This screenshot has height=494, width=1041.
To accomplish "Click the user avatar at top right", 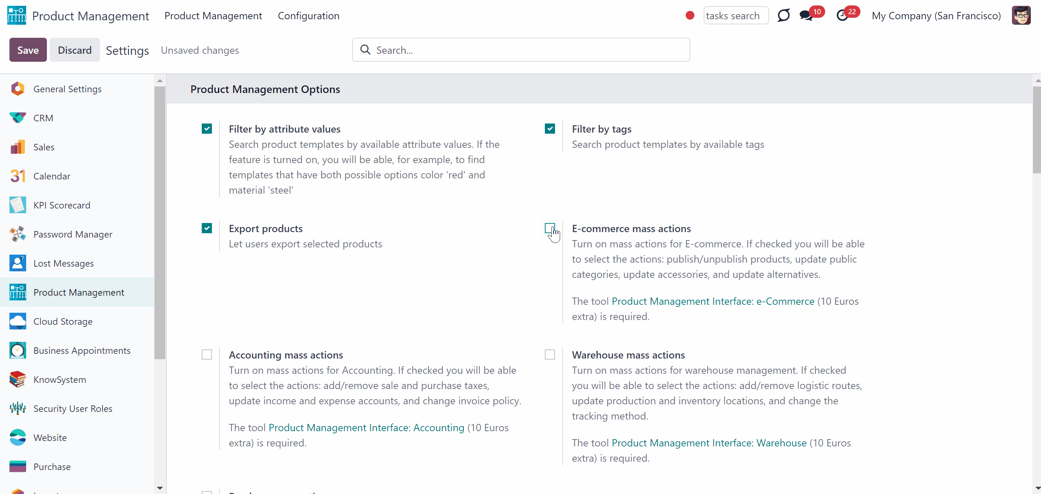I will click(1021, 16).
